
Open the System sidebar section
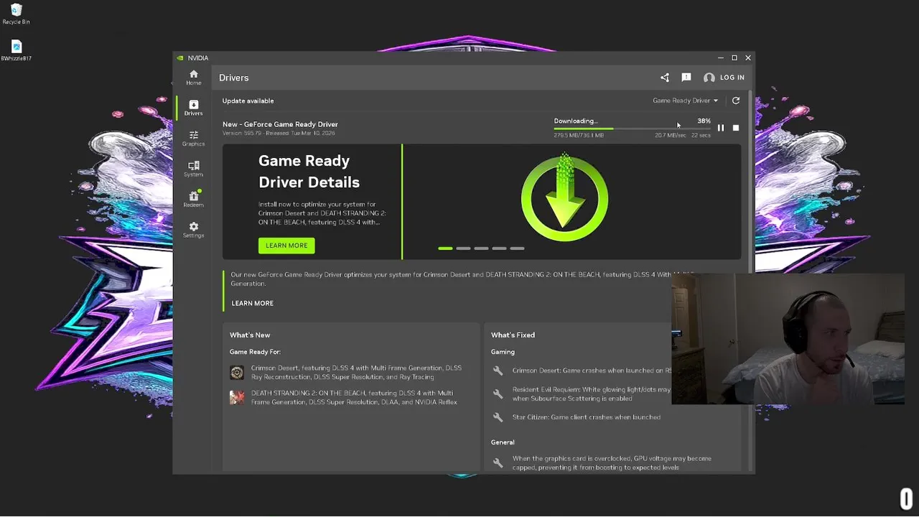[x=193, y=169]
